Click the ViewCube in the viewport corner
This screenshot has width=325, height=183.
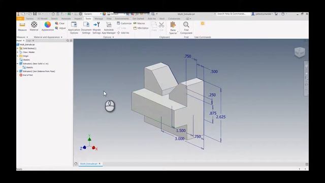pyautogui.click(x=300, y=52)
